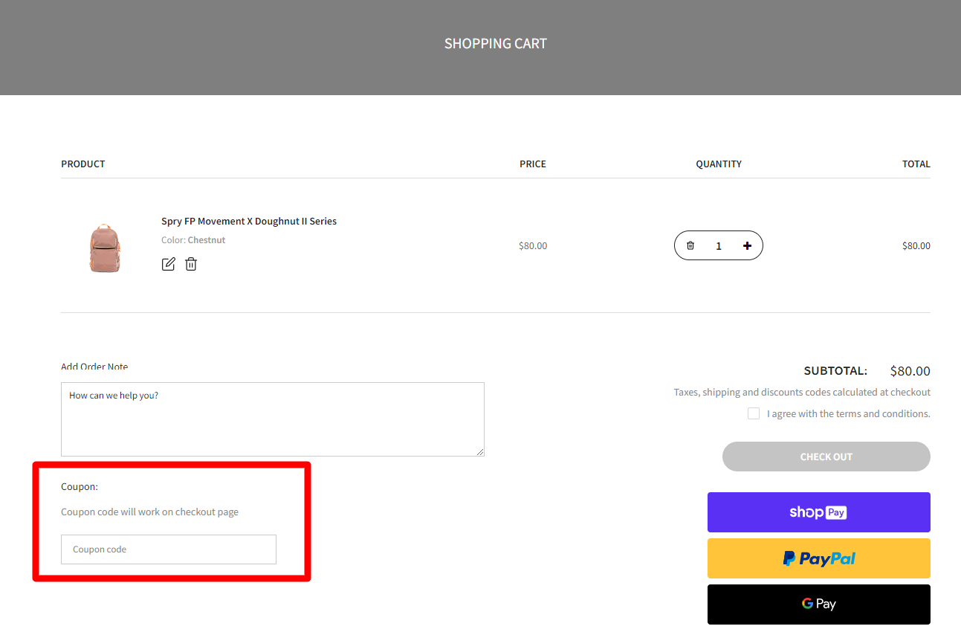Remove the backpack using the trash icon
The width and height of the screenshot is (961, 632).
(x=191, y=264)
